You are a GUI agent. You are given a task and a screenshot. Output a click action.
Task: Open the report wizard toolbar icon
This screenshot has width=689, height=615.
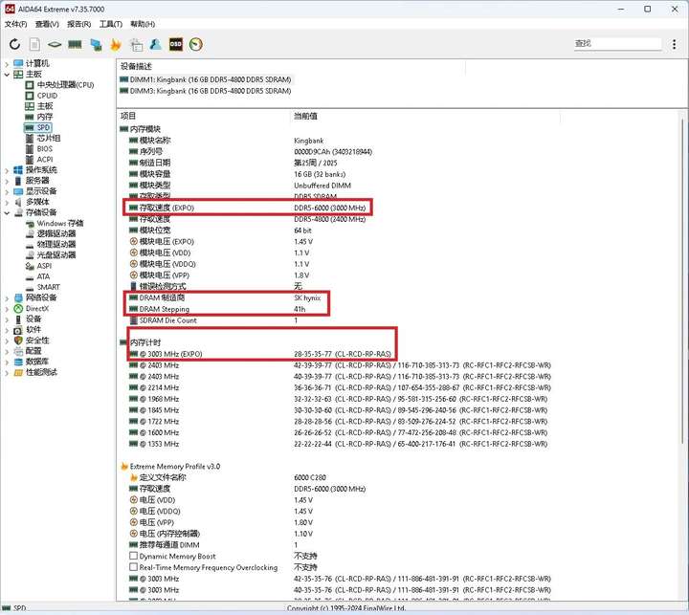pyautogui.click(x=136, y=44)
